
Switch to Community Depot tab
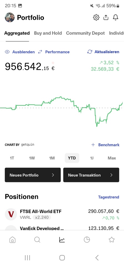coord(85,33)
